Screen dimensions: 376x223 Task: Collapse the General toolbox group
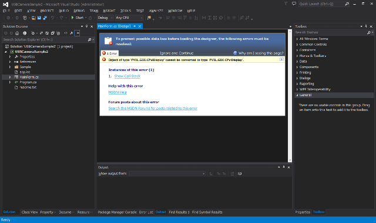[x=297, y=95]
